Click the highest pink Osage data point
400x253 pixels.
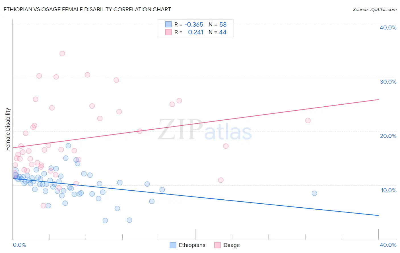62,53
